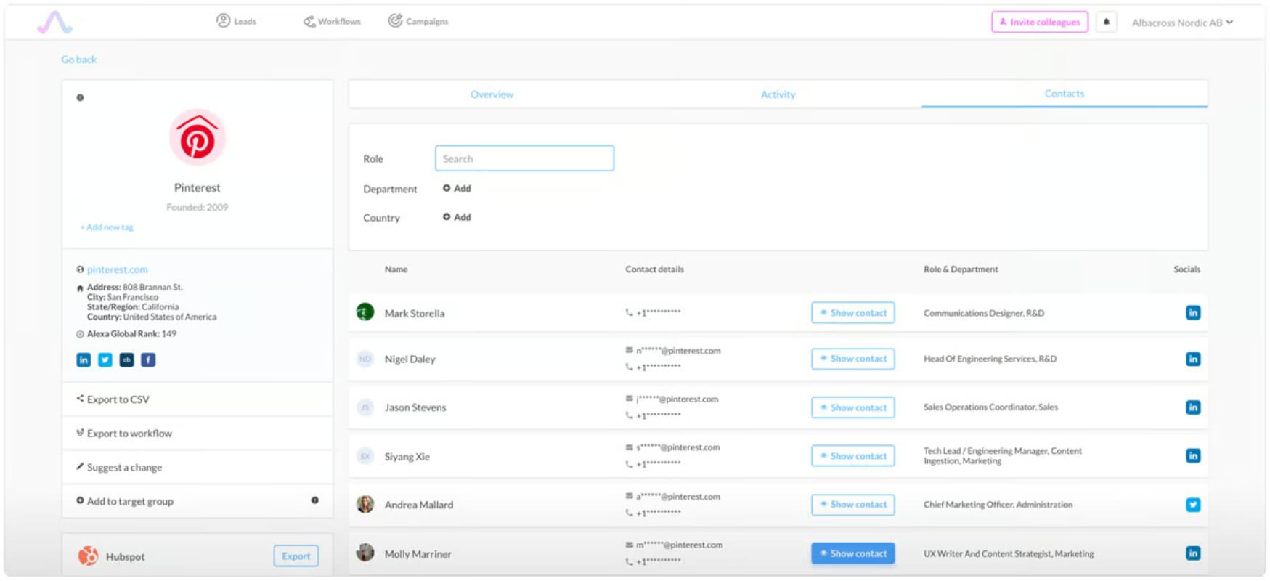Click Molly Marriner's photo avatar
Viewport: 1270px width, 581px height.
(365, 553)
